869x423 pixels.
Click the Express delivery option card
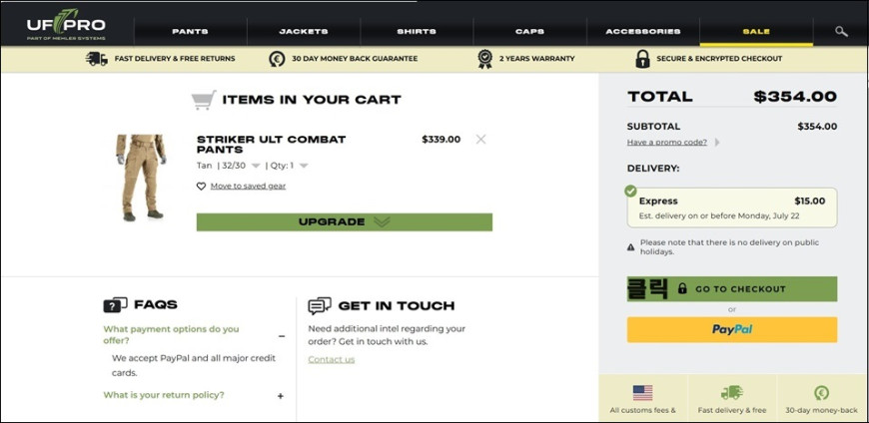pyautogui.click(x=731, y=208)
